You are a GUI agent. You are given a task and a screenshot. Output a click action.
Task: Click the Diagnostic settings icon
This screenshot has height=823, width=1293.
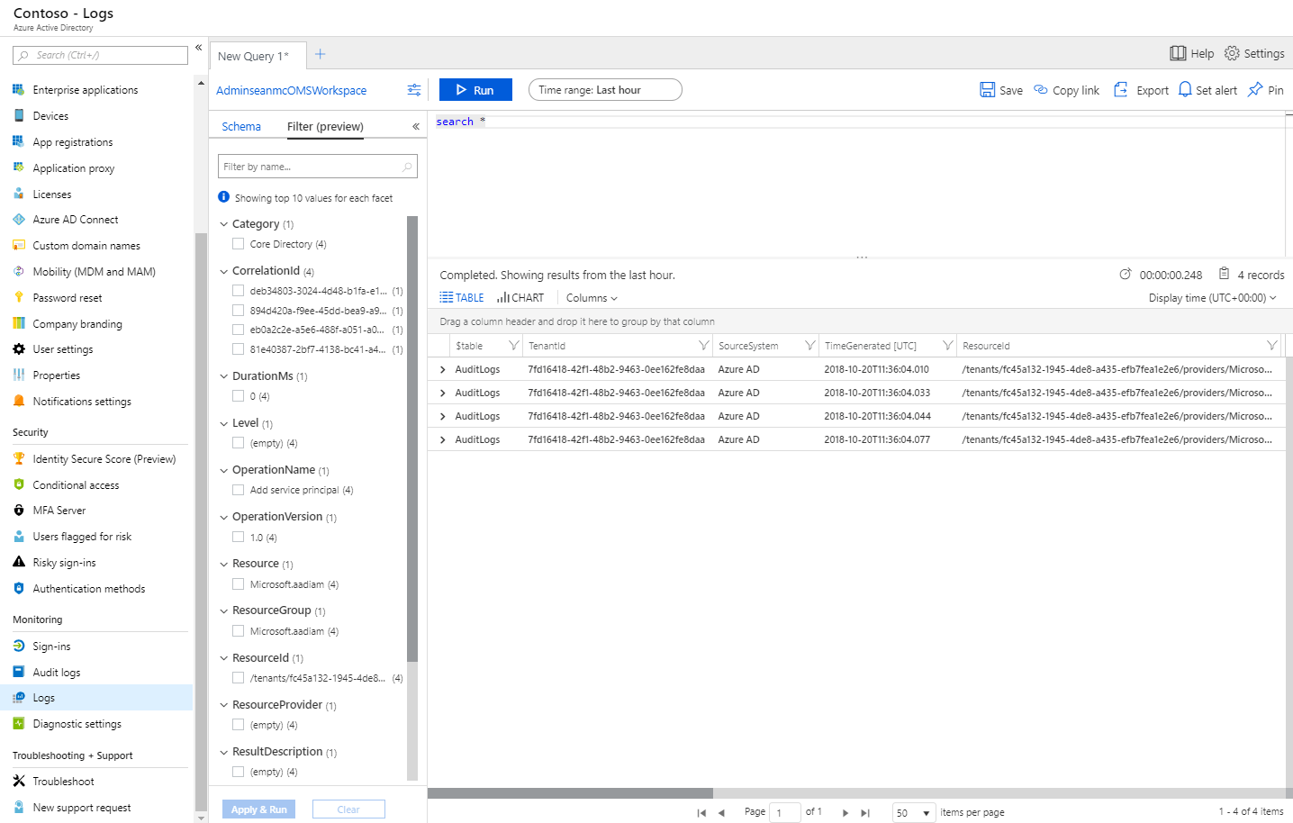(x=18, y=724)
